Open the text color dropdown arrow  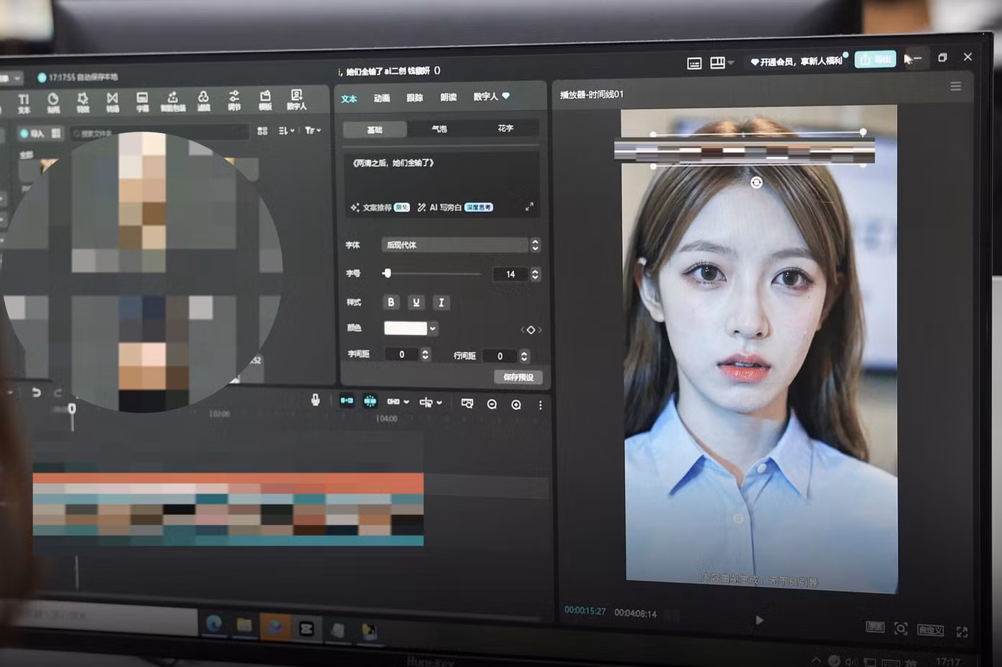click(x=433, y=328)
